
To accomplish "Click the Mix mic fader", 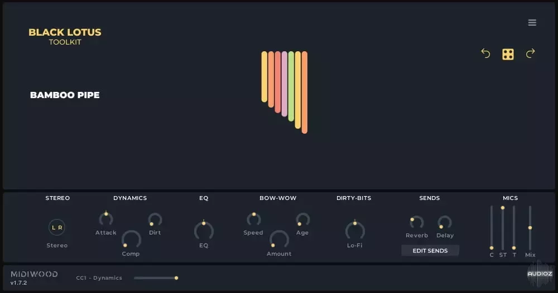I will tap(530, 227).
